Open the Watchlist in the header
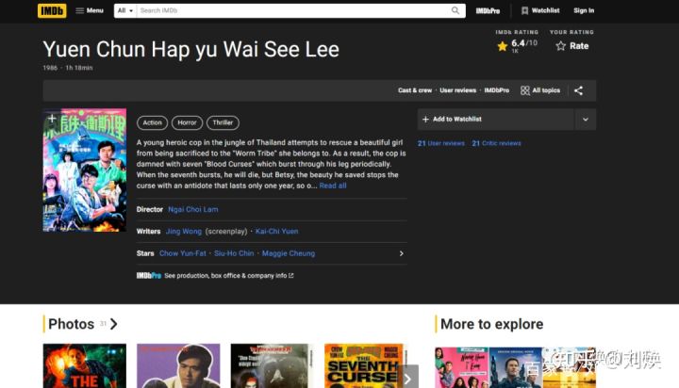This screenshot has height=388, width=679. pos(540,10)
